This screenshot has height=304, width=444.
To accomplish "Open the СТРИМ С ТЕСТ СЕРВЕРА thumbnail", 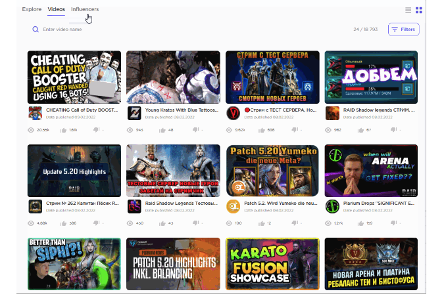I will tap(272, 77).
